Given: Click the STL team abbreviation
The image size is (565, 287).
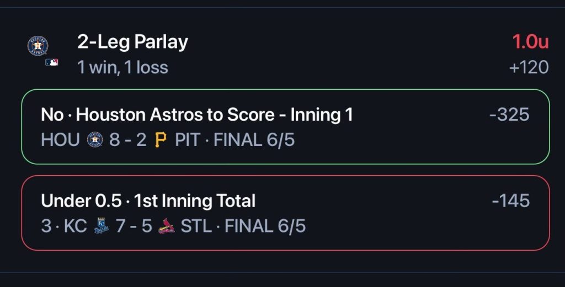Looking at the screenshot, I should (x=196, y=226).
